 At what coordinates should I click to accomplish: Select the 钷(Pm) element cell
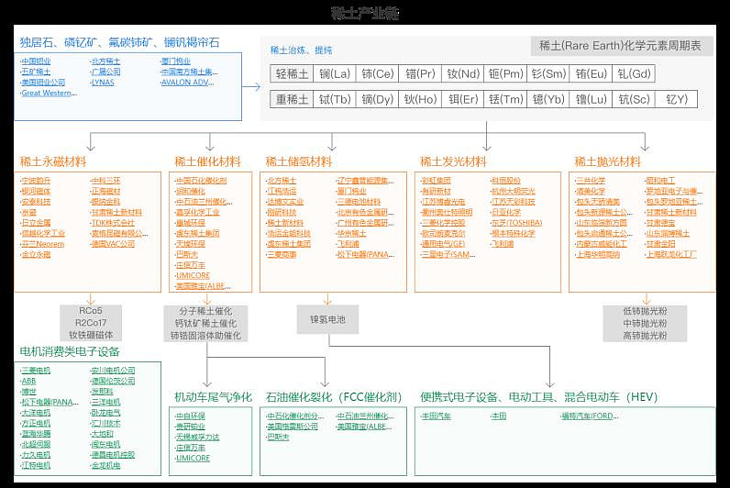tap(505, 73)
